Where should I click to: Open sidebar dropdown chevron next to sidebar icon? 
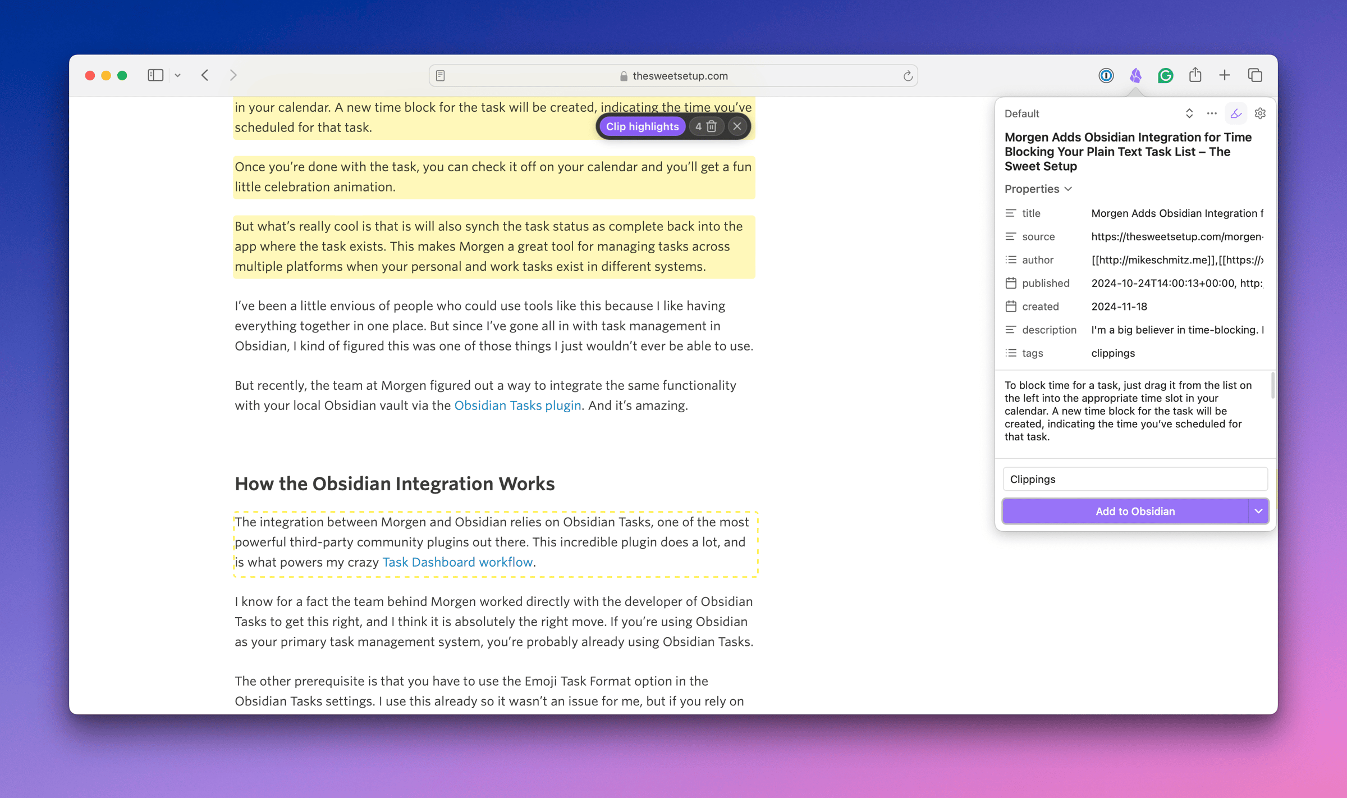[177, 75]
